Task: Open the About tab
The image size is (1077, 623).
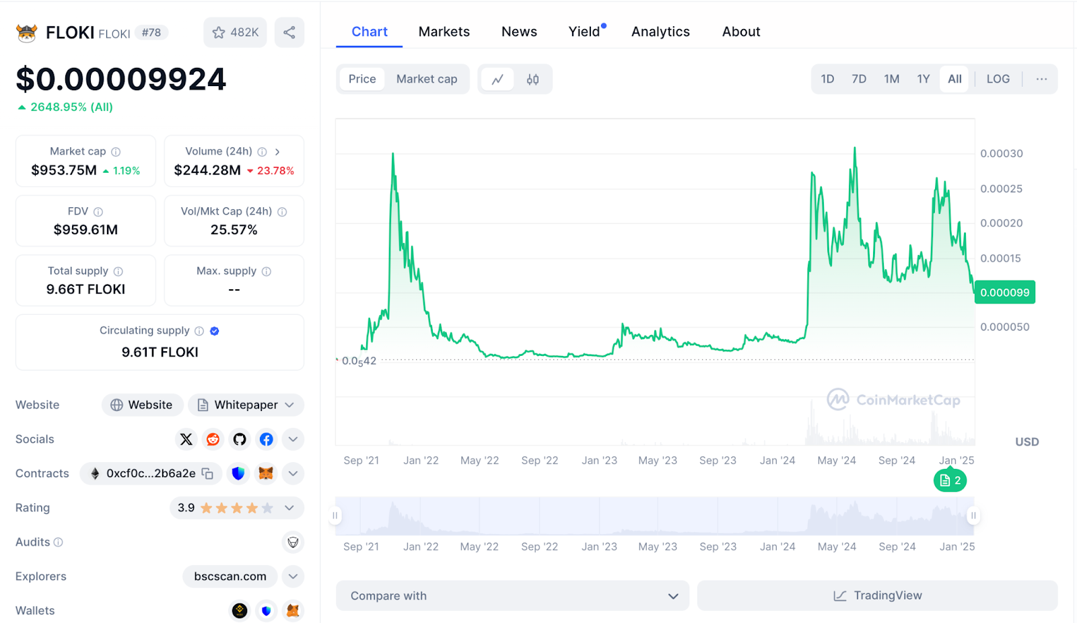Action: pos(741,32)
